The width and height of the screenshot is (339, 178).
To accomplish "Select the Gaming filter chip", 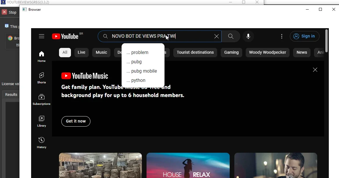I will (231, 53).
